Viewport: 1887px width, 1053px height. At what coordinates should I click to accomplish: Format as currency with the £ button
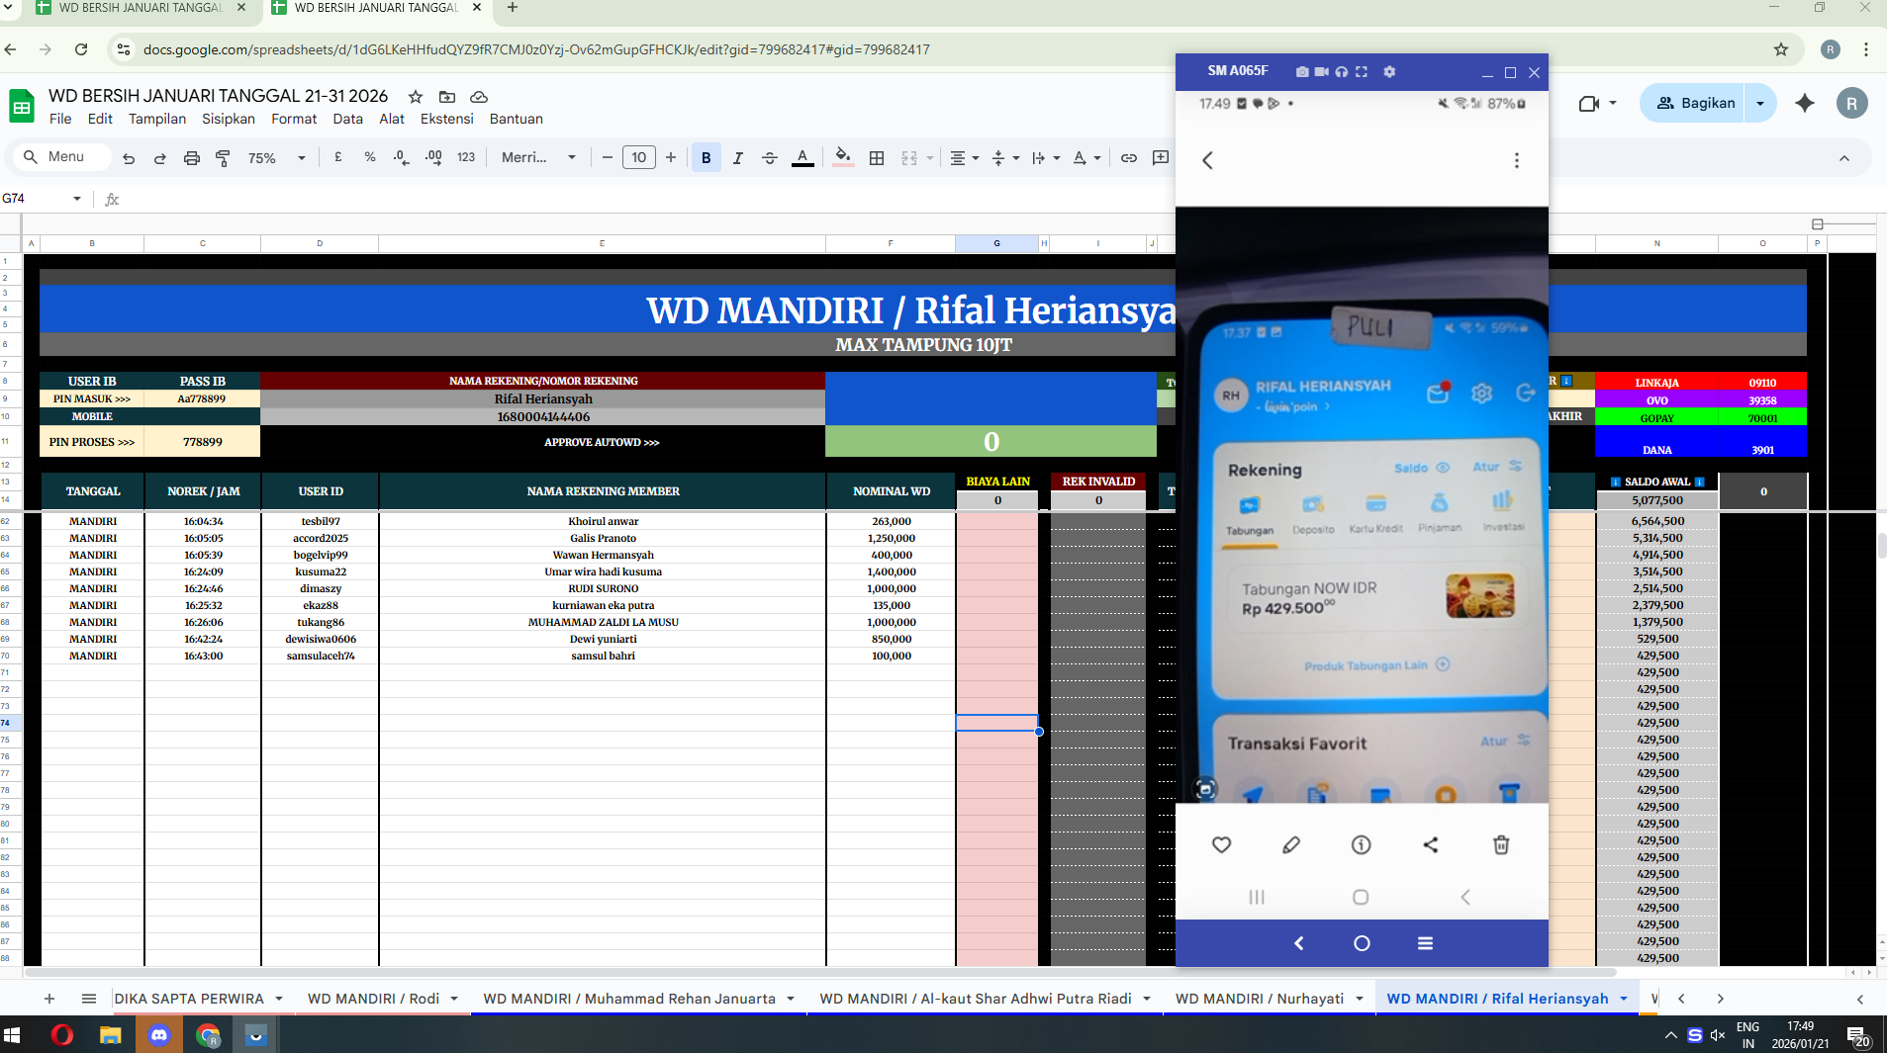[x=338, y=157]
